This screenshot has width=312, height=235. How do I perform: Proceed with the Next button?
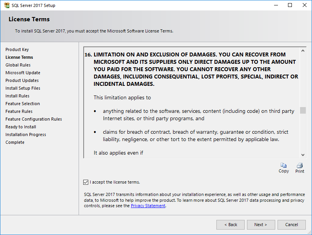coord(261,225)
